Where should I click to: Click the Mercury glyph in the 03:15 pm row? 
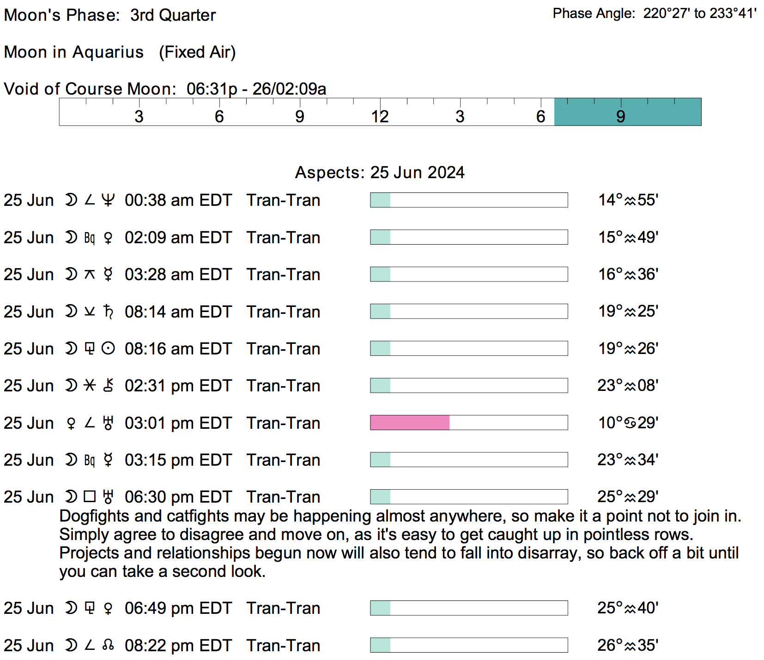click(x=108, y=460)
